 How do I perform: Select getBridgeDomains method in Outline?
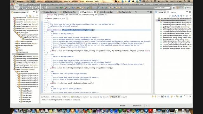coord(175,27)
